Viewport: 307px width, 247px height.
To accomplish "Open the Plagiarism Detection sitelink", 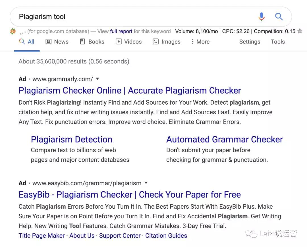I will click(x=72, y=140).
